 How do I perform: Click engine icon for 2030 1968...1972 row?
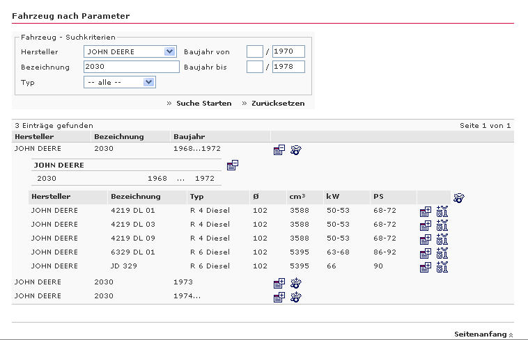pyautogui.click(x=295, y=149)
